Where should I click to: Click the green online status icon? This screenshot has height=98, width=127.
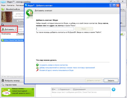[x=3, y=9]
